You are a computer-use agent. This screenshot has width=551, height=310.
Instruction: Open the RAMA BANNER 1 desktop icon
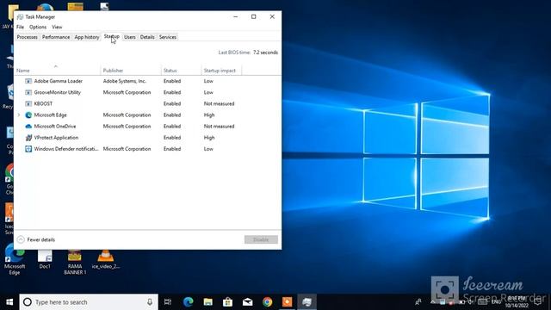(75, 262)
